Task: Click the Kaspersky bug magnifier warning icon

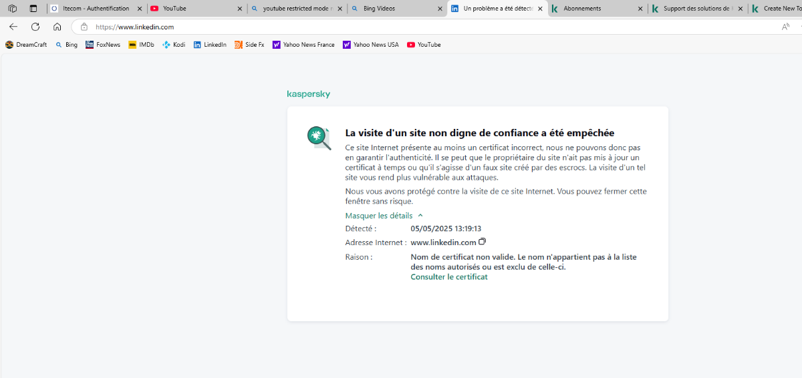Action: pos(319,138)
